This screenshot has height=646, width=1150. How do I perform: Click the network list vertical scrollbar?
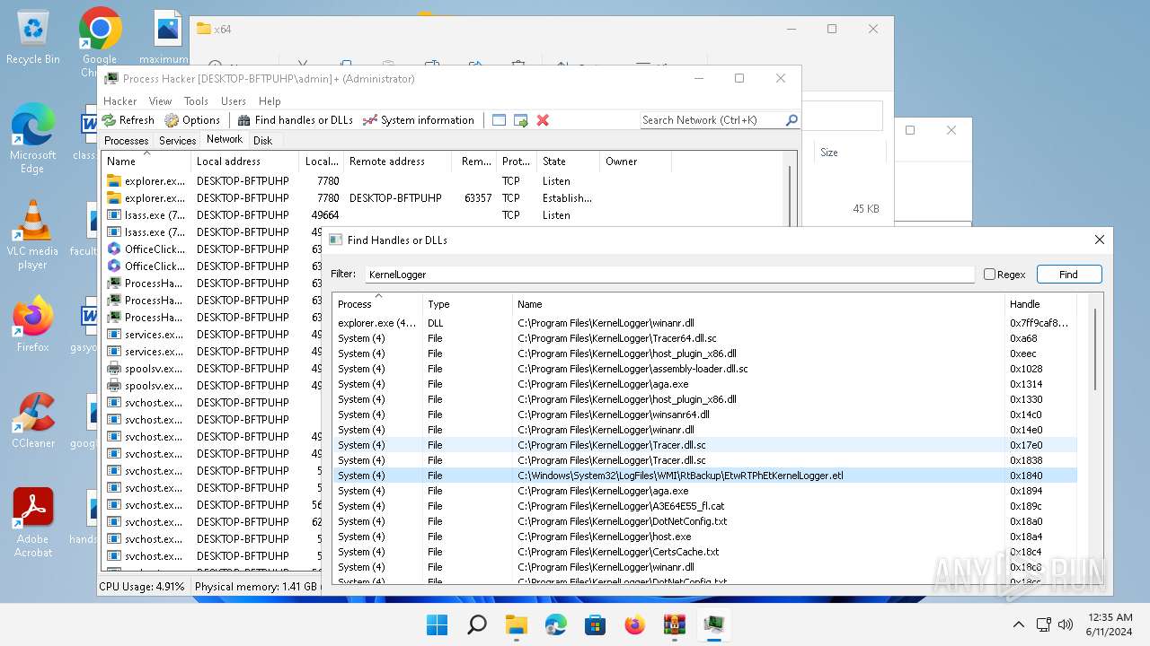tap(790, 197)
